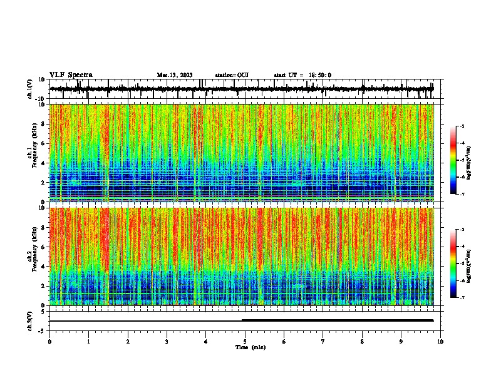
Task: Click the time axis tick label "5"
Action: click(245, 342)
